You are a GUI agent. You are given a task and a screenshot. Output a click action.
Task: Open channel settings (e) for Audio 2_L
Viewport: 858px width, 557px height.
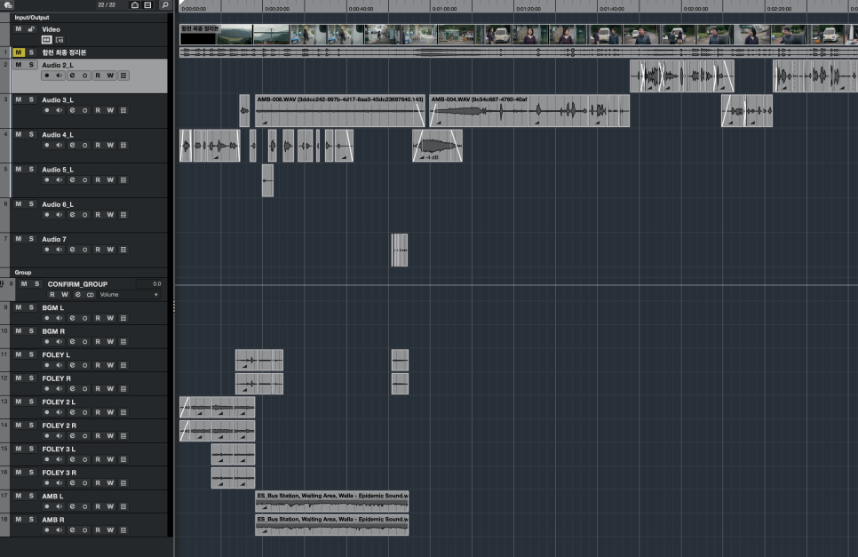point(72,76)
